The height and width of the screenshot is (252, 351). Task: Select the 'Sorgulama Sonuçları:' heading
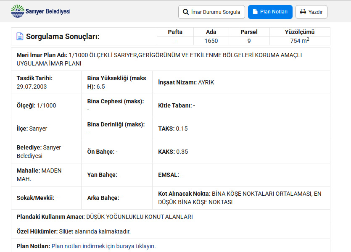tap(63, 37)
